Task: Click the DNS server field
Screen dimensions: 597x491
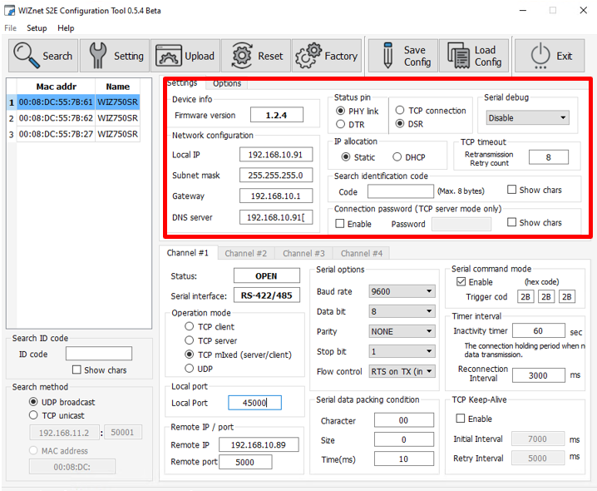Action: click(x=276, y=217)
